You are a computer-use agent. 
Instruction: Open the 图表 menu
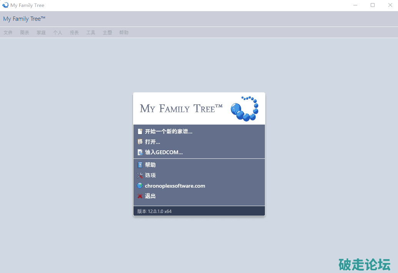pyautogui.click(x=25, y=33)
